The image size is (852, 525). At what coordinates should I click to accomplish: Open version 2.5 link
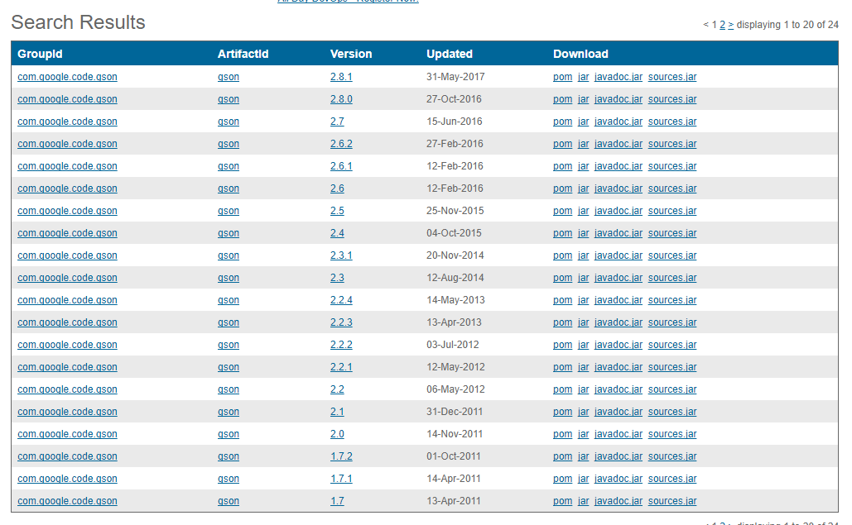[337, 211]
